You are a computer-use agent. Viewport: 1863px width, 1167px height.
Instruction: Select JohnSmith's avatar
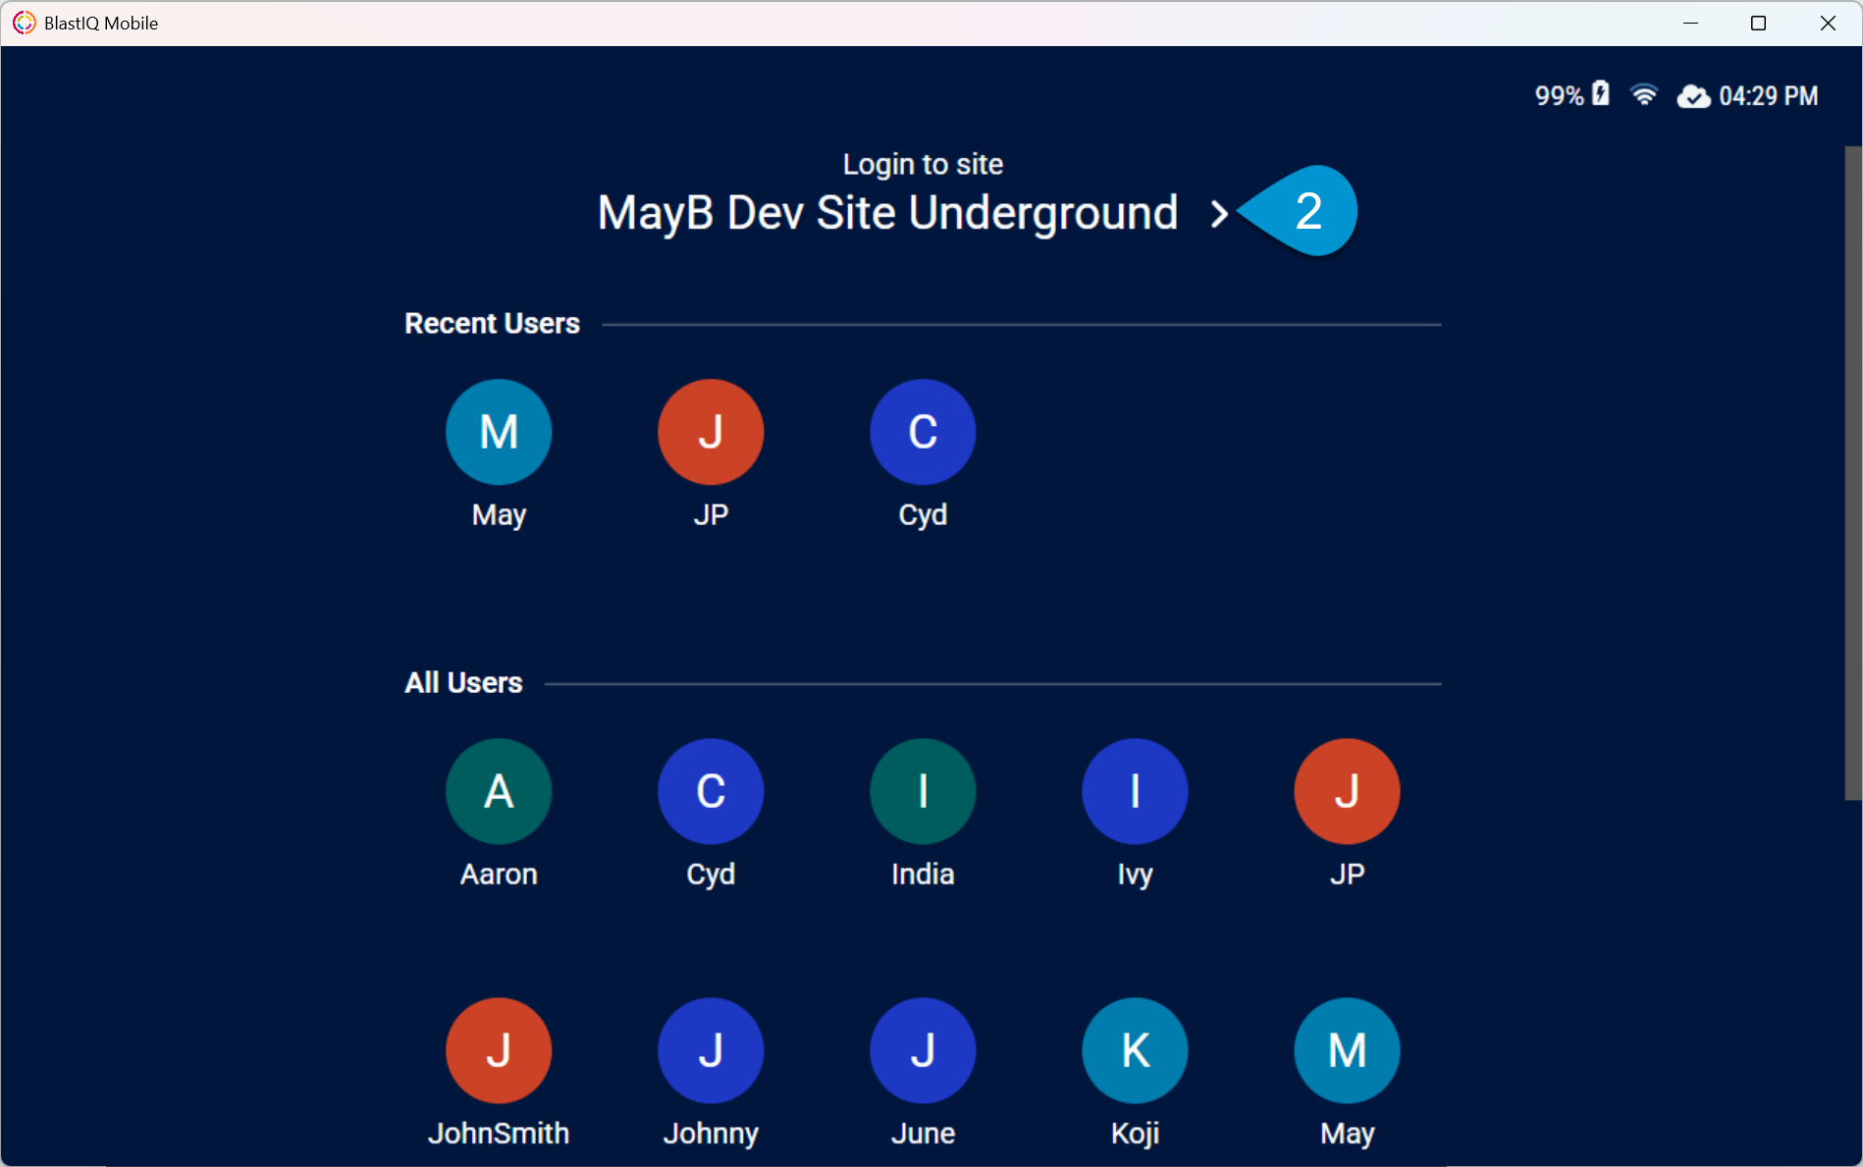pyautogui.click(x=499, y=1050)
